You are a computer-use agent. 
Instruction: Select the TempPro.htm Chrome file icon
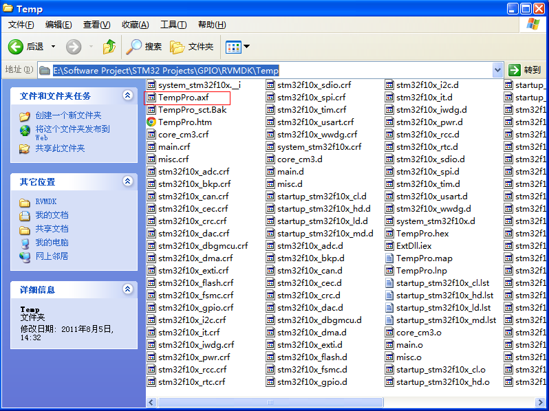point(151,122)
